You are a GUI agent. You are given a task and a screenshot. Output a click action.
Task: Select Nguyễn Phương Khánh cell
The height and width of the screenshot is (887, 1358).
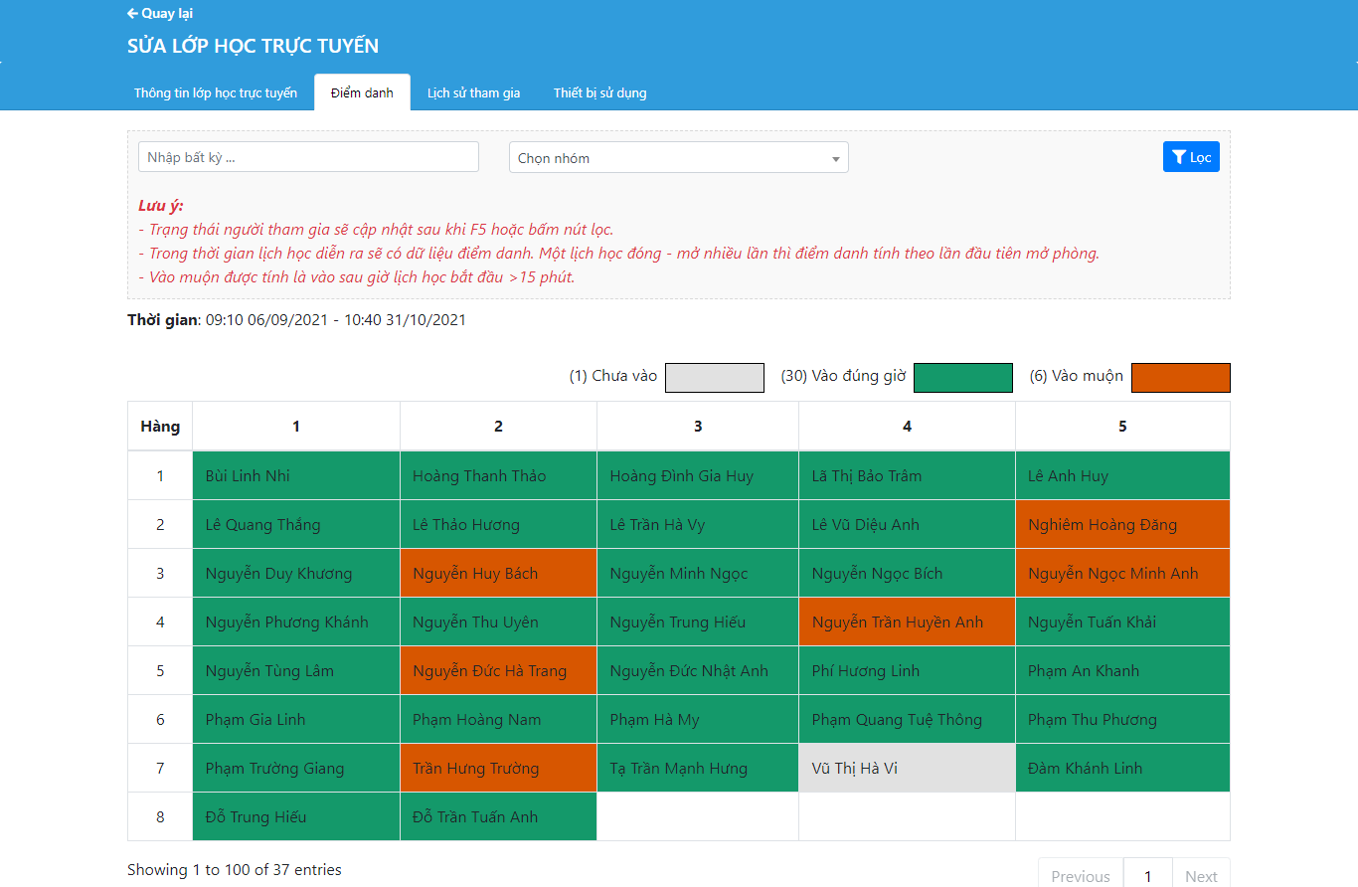coord(296,622)
